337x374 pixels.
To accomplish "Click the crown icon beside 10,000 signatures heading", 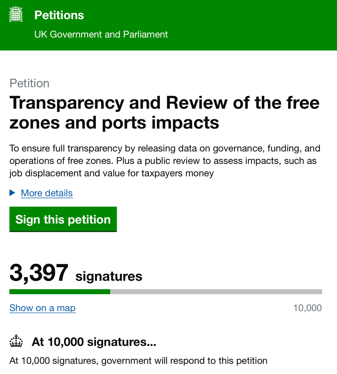I will (x=16, y=341).
